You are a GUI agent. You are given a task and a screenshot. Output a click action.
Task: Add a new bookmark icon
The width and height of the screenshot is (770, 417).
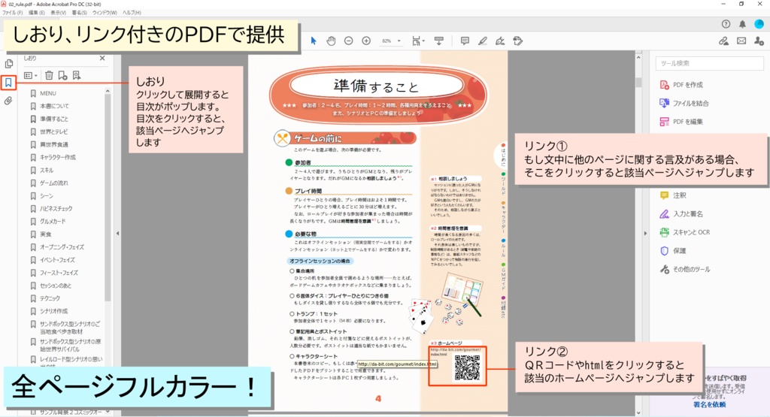click(x=63, y=76)
